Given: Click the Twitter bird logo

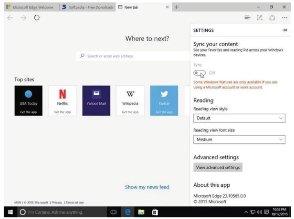Looking at the screenshot, I should point(164,94).
